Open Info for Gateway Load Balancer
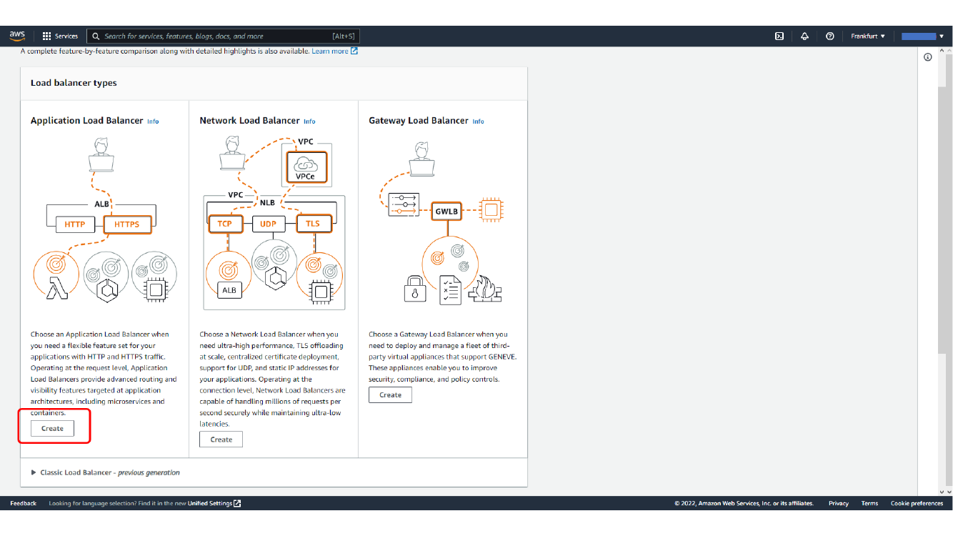 pos(478,121)
